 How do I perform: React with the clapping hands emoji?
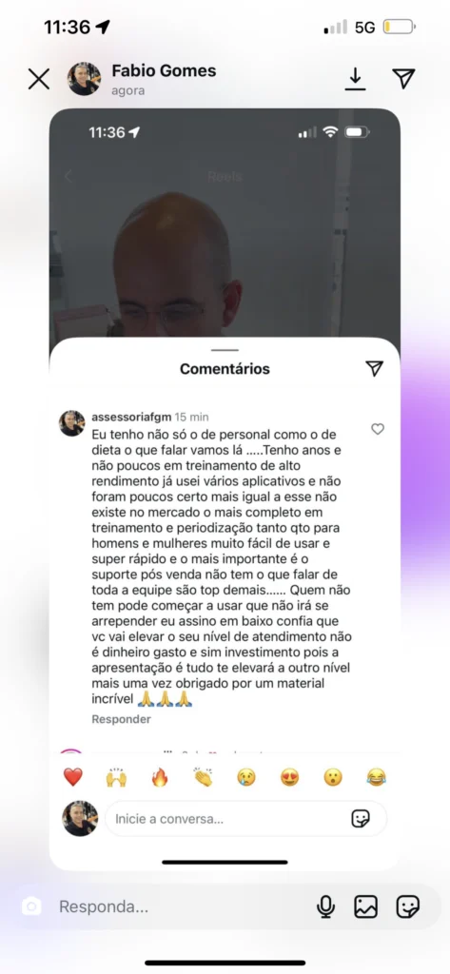coord(203,777)
